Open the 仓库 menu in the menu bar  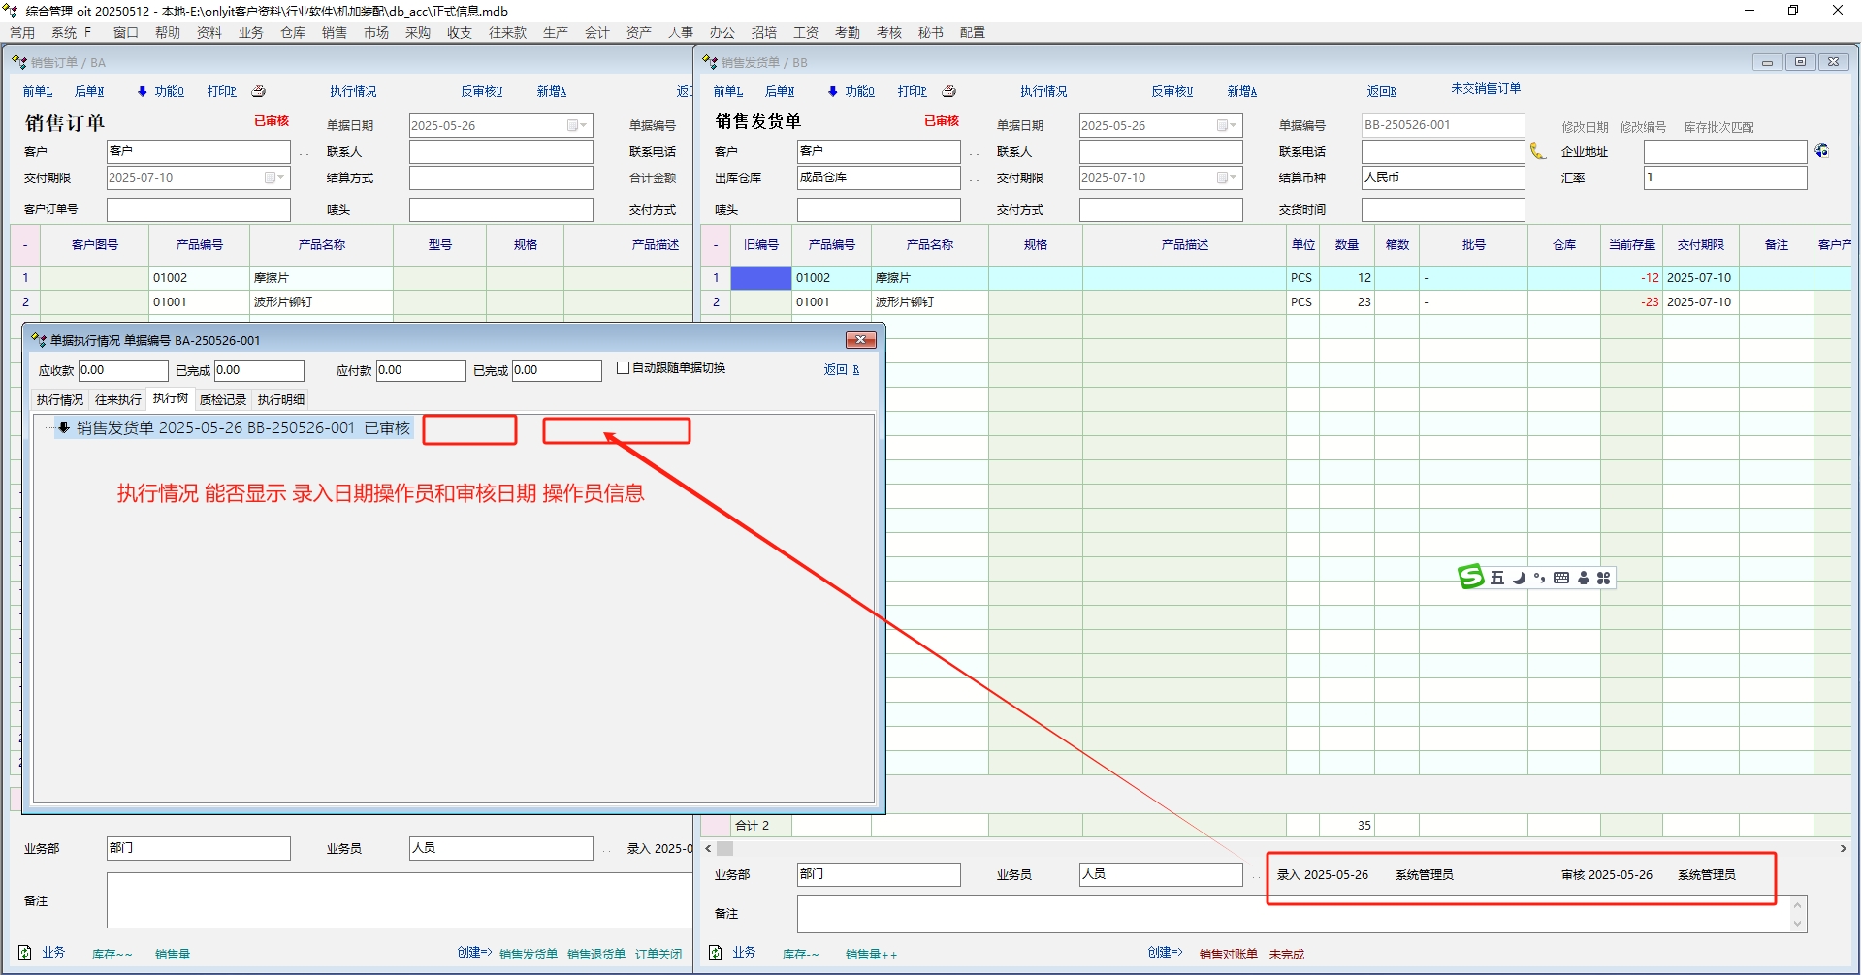292,32
